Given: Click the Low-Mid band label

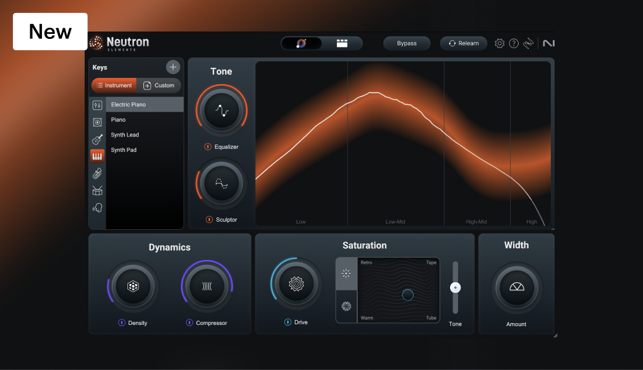Looking at the screenshot, I should 395,222.
